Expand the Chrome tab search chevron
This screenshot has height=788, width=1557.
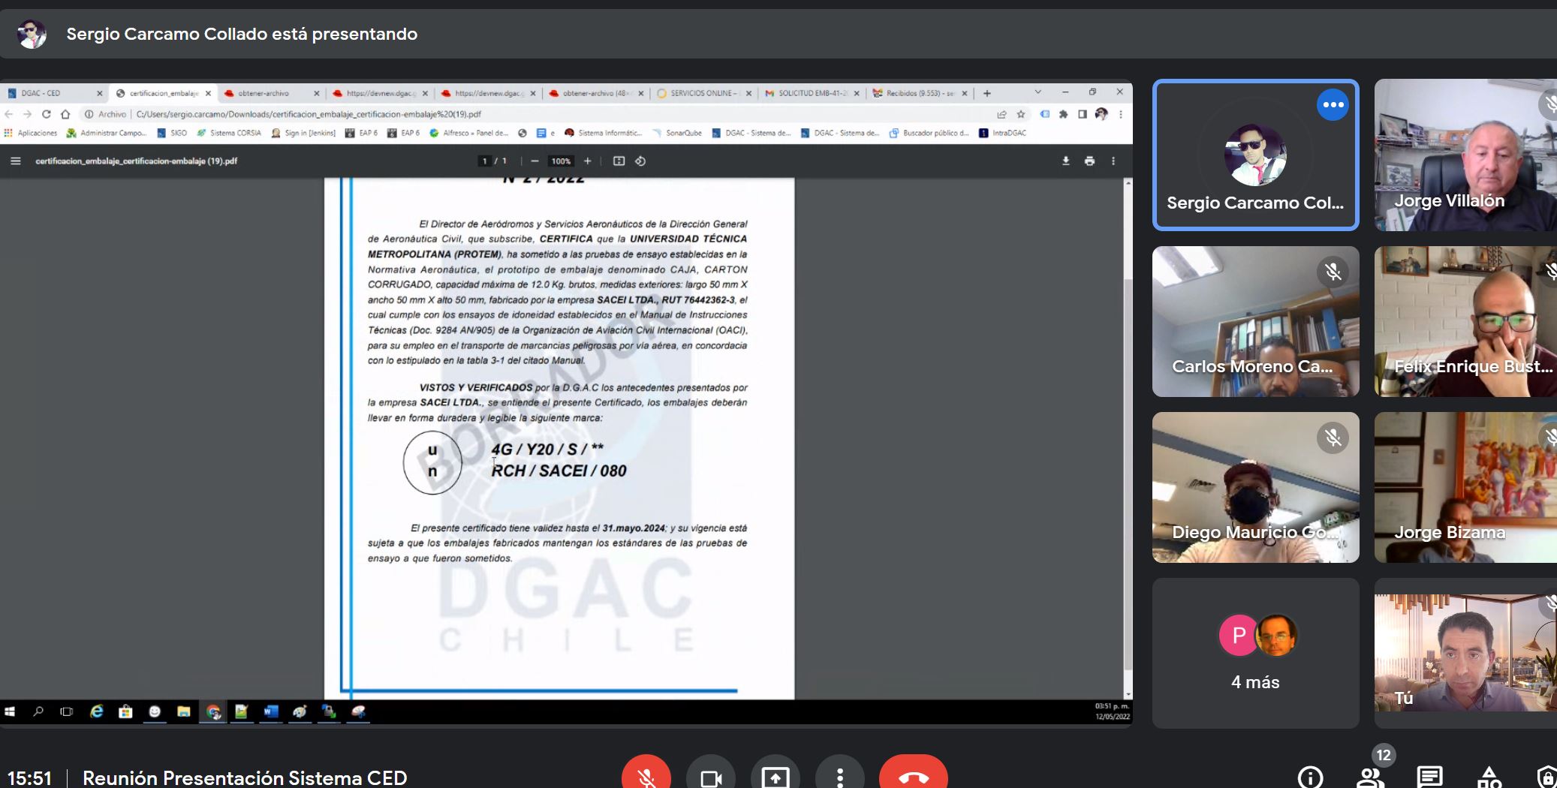coord(1037,92)
